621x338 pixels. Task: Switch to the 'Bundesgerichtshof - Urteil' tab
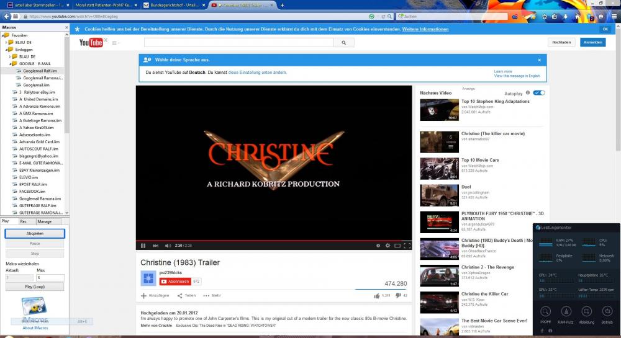[x=173, y=5]
